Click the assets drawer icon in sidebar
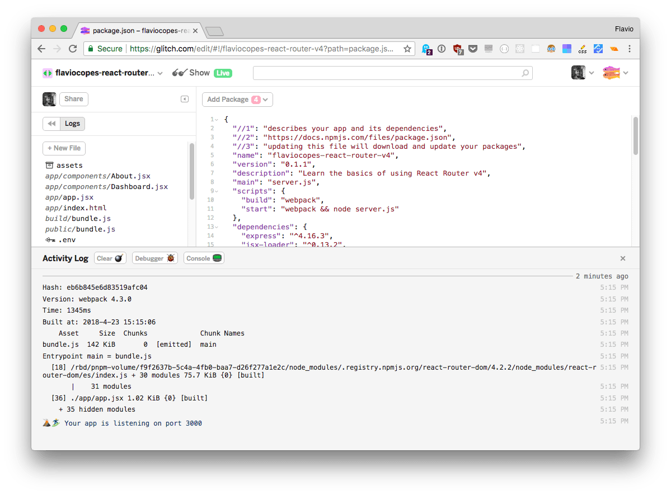The height and width of the screenshot is (495, 671). tap(50, 164)
